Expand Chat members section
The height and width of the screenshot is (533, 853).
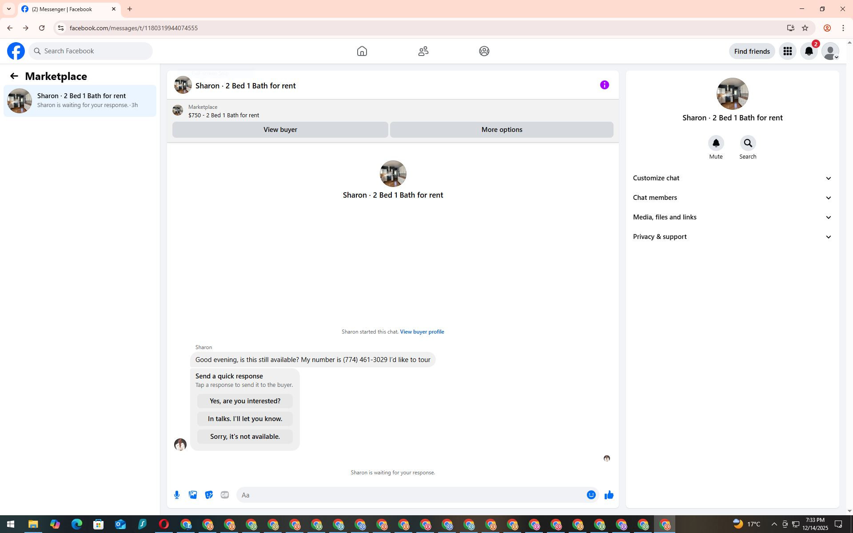[732, 198]
